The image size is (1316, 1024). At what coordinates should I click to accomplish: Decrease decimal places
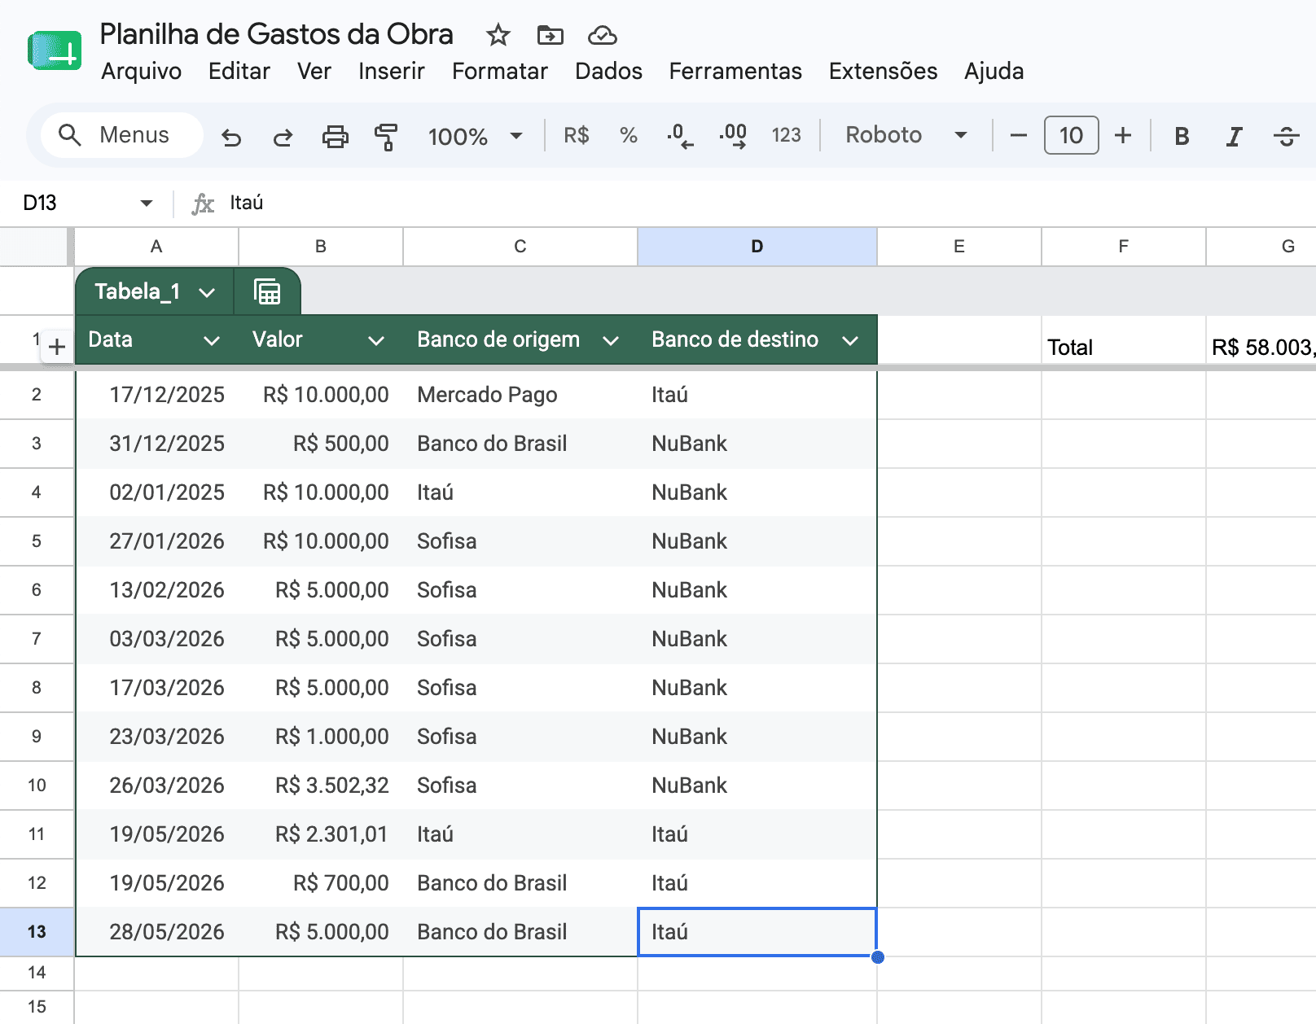680,136
